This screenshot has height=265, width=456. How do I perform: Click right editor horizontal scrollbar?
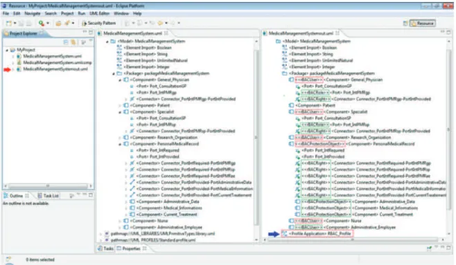353,240
